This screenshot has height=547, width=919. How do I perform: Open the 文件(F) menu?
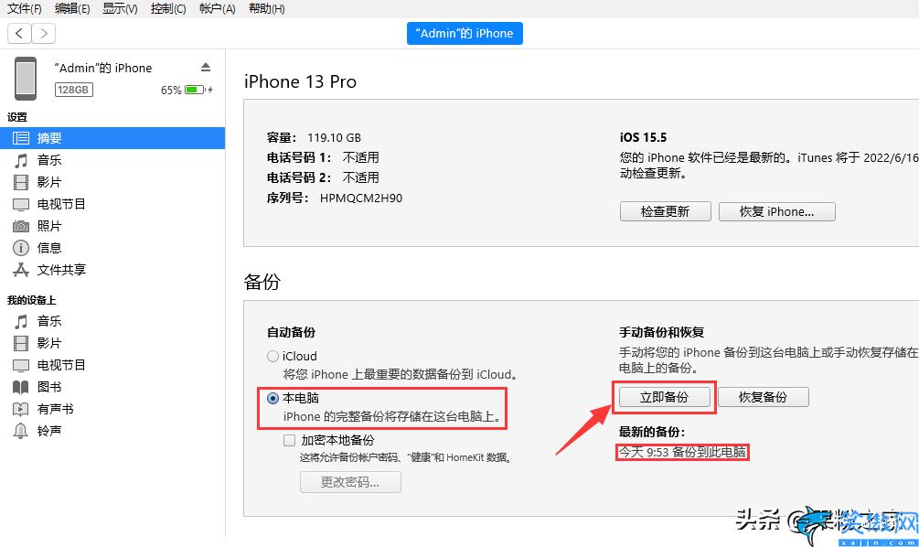24,8
